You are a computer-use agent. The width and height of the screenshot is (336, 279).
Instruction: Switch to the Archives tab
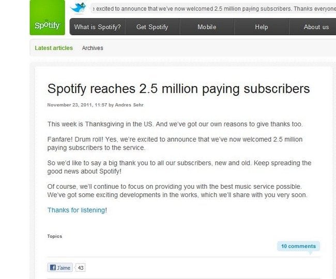pos(93,48)
